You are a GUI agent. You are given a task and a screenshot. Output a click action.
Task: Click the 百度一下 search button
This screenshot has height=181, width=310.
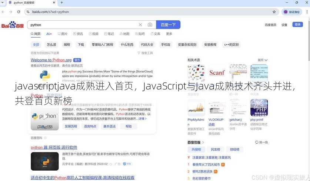click(x=168, y=25)
